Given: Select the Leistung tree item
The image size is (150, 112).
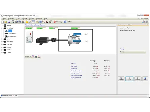Looking at the screenshot, I should (9, 25).
